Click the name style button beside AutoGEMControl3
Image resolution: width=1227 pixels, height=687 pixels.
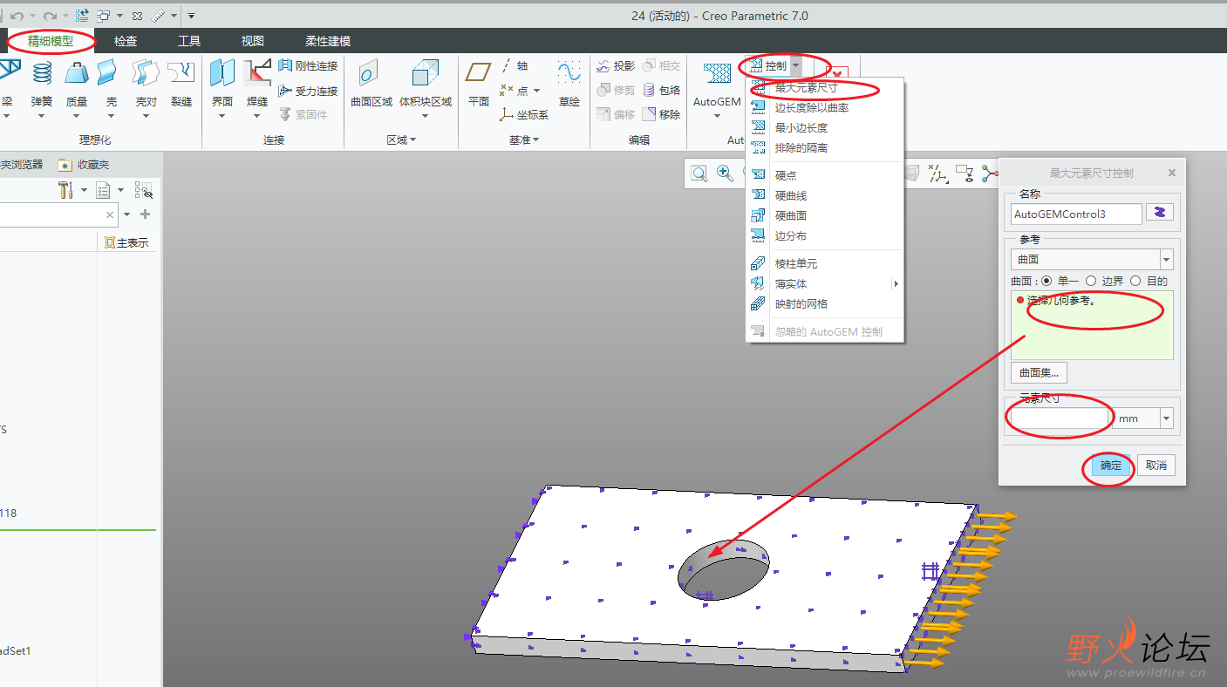(x=1160, y=213)
